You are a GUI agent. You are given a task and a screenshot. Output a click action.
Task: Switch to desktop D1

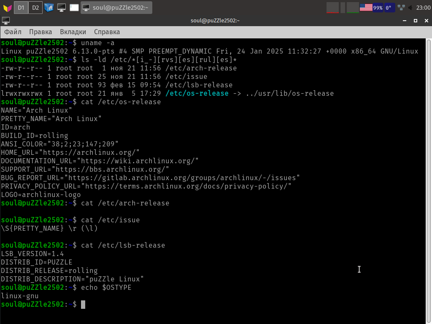pyautogui.click(x=21, y=8)
